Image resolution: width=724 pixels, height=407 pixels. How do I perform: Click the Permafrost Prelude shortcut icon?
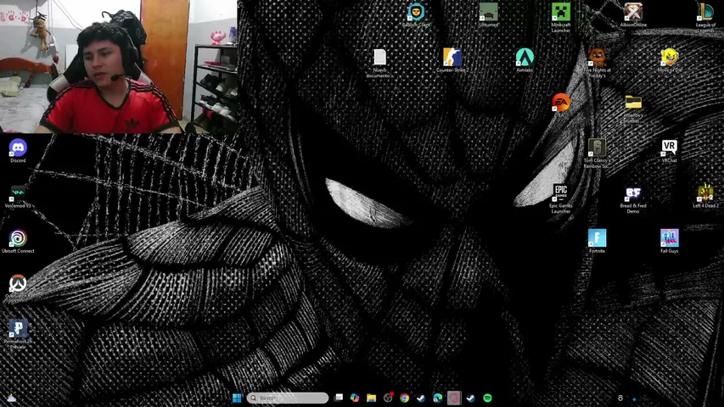[18, 328]
